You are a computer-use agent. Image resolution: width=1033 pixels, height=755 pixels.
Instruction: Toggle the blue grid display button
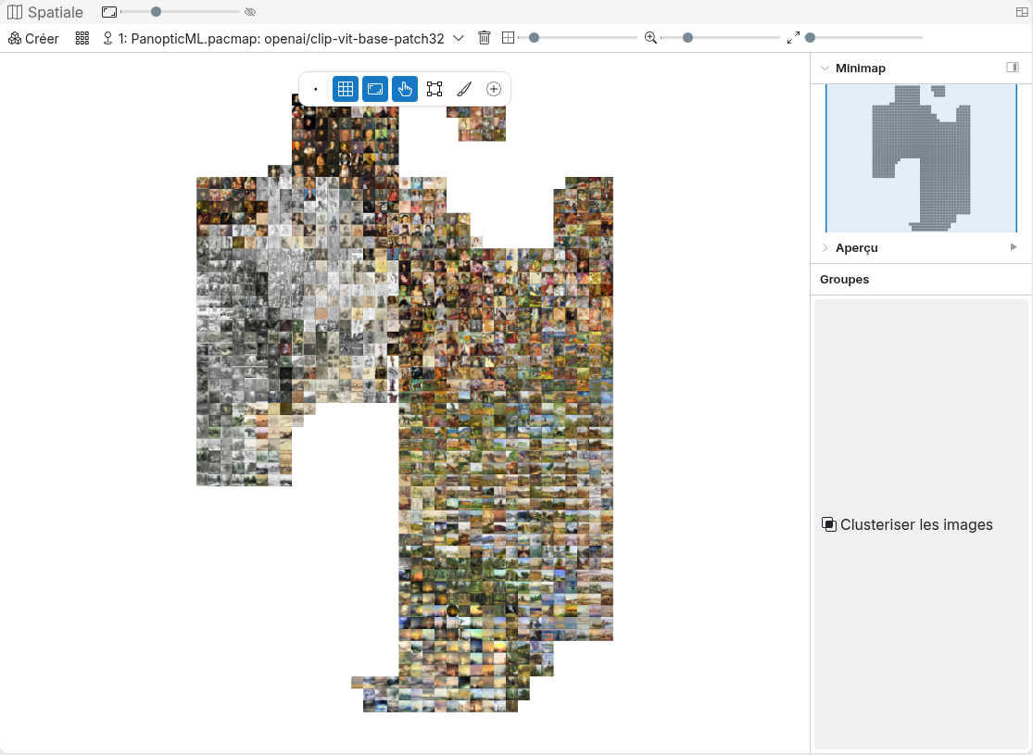(346, 89)
